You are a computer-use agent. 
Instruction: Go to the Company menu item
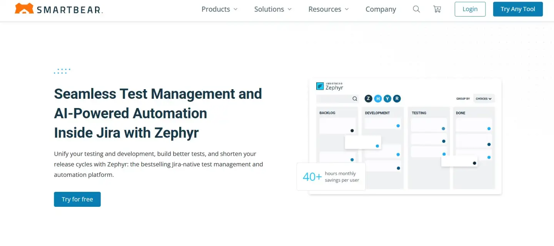pos(380,9)
